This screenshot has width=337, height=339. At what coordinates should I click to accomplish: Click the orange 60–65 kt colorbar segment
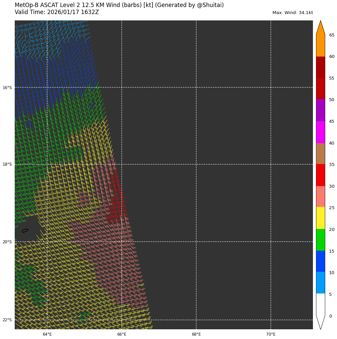[x=320, y=46]
